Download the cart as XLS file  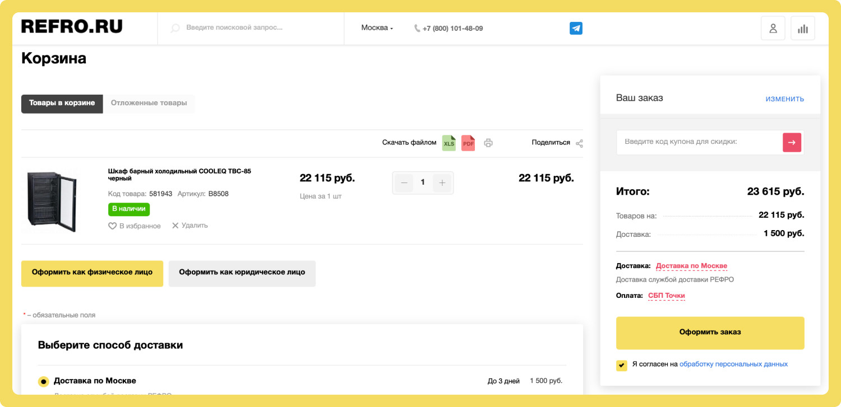point(449,143)
